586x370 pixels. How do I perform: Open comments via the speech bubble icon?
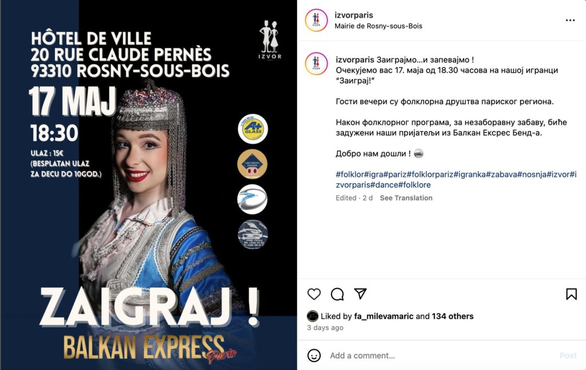[x=337, y=294]
